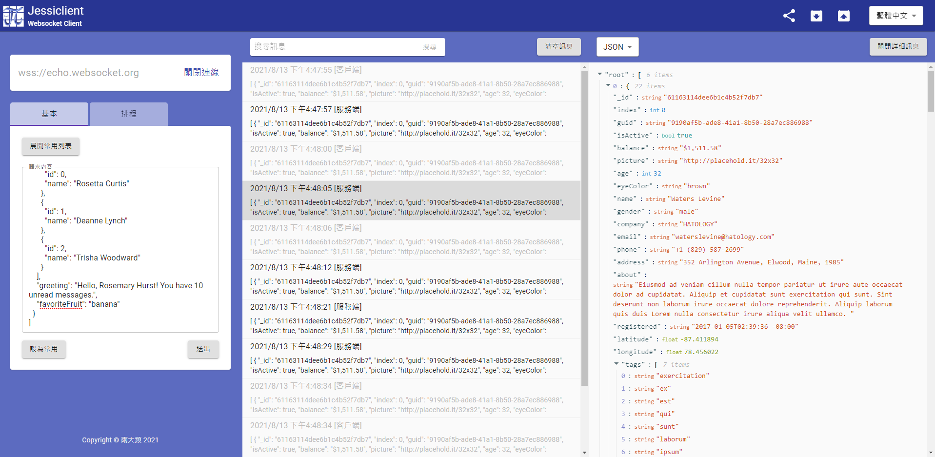Image resolution: width=935 pixels, height=457 pixels.
Task: Switch to the 排程 tab
Action: pos(129,114)
